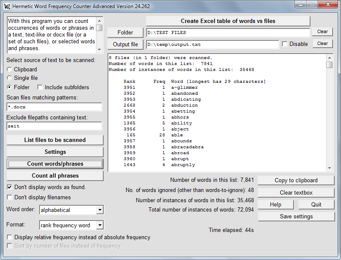Click the Hermetic app icon in title bar
The image size is (341, 260).
click(7, 6)
